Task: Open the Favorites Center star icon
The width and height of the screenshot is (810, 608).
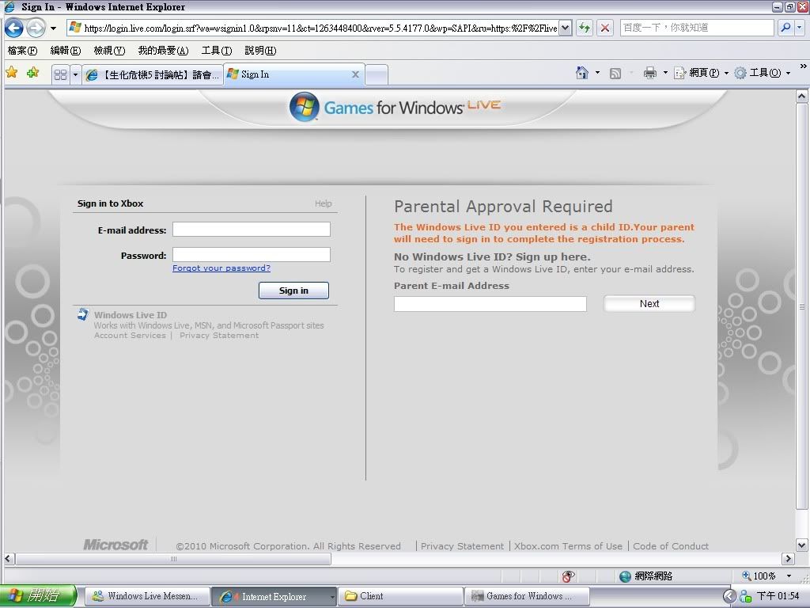Action: point(12,73)
